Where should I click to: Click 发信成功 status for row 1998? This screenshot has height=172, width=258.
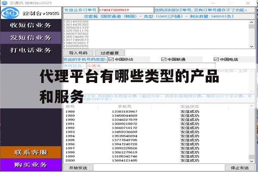[x=190, y=152]
